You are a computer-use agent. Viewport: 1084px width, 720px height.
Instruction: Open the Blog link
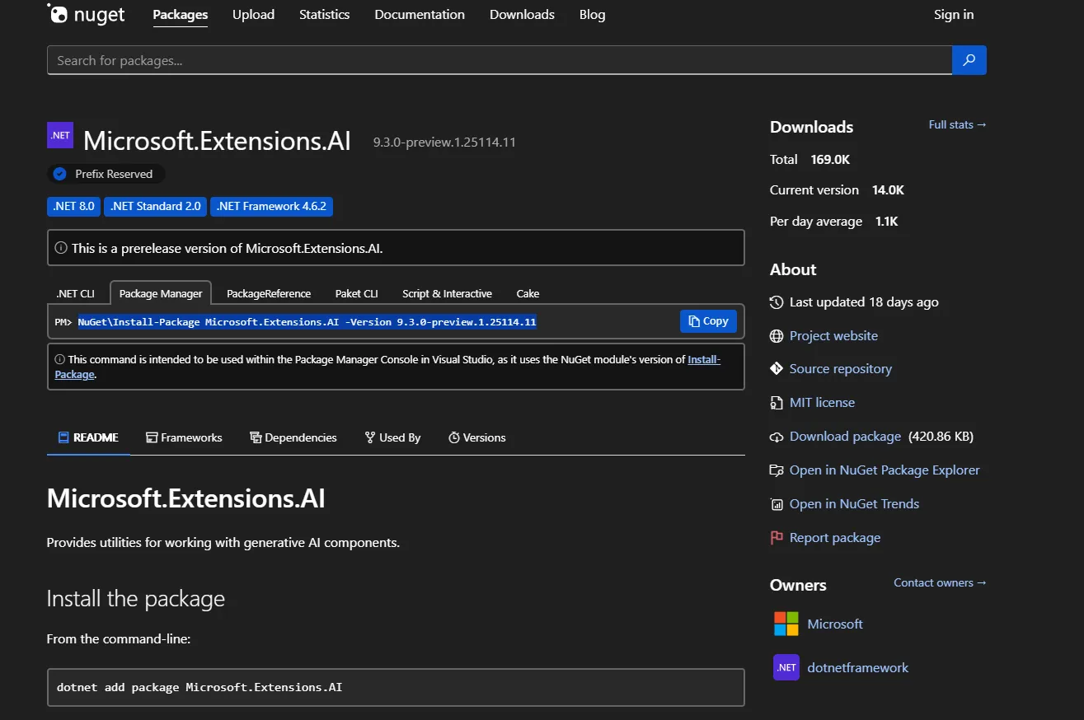pyautogui.click(x=592, y=15)
